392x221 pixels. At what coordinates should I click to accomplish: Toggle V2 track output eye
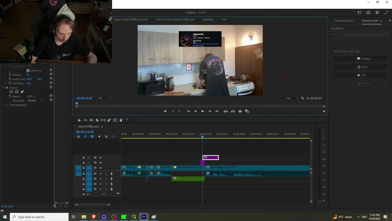click(x=100, y=163)
